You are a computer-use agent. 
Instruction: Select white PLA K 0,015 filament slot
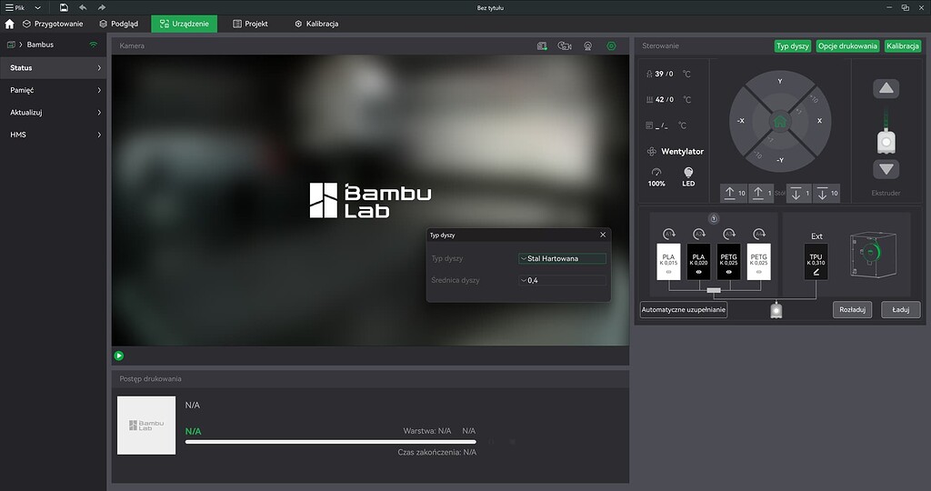[x=668, y=261]
